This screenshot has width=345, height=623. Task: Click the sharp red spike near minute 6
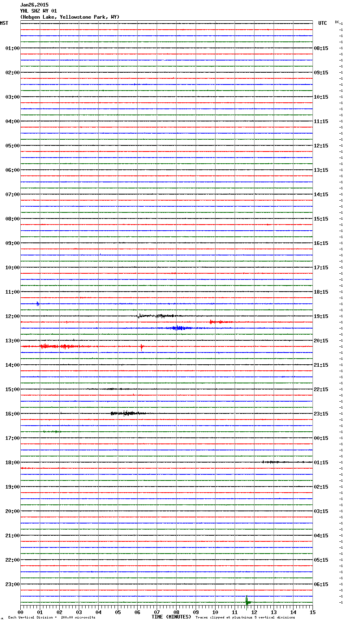[141, 347]
